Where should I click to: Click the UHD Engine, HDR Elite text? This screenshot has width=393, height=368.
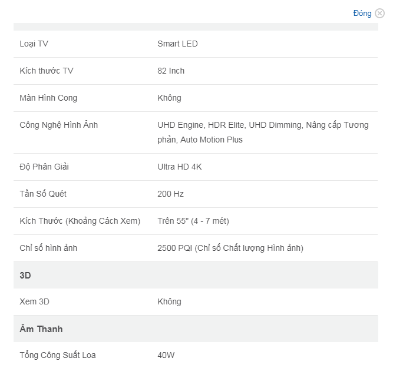[x=201, y=125]
